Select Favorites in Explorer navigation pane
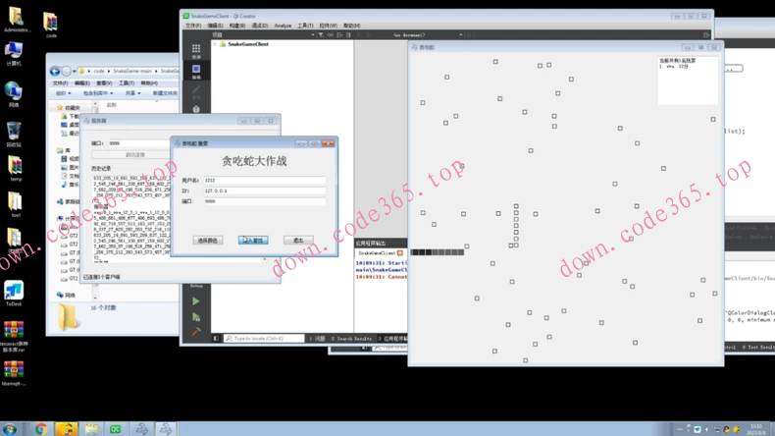Viewport: 775px width, 436px height. coord(69,107)
